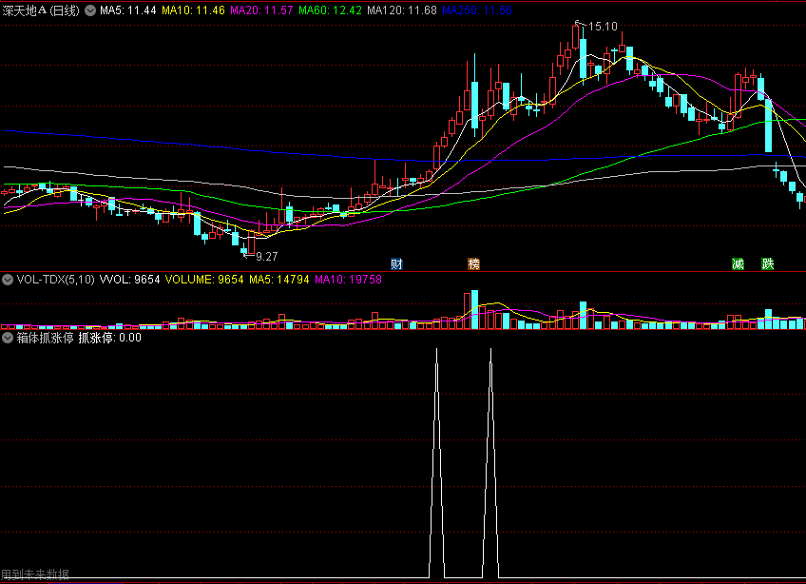
Task: Click the volume MA10: 19758 label
Action: point(348,280)
